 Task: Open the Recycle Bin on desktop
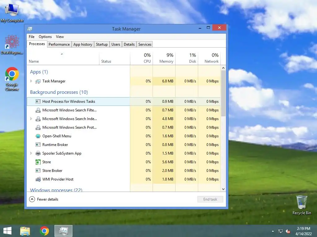[302, 205]
